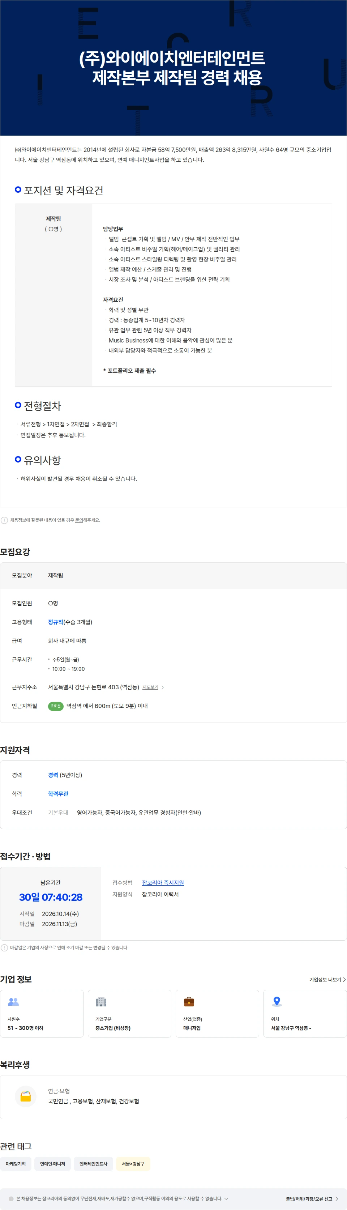The image size is (347, 1210).
Task: Click 불법/허위/과장/오류 신고 report link
Action: (309, 1199)
